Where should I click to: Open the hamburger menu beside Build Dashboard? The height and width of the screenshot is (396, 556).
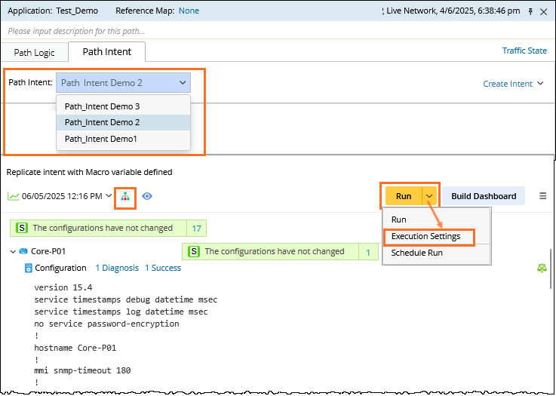pyautogui.click(x=542, y=196)
